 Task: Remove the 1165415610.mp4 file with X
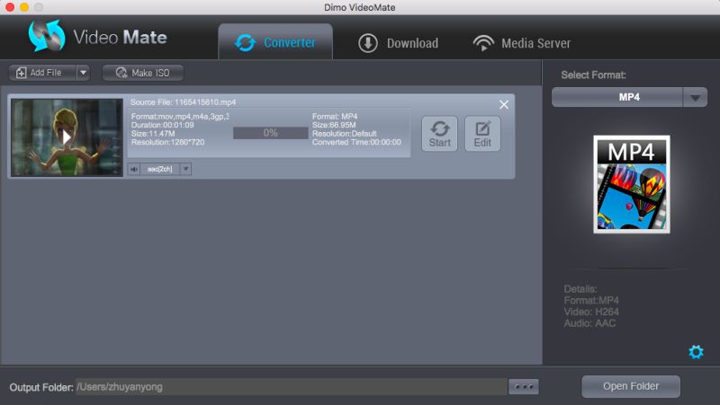[504, 104]
